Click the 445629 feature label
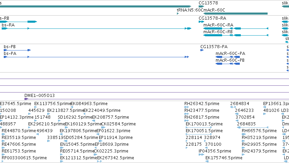The height and width of the screenshot is (163, 289). point(36,110)
